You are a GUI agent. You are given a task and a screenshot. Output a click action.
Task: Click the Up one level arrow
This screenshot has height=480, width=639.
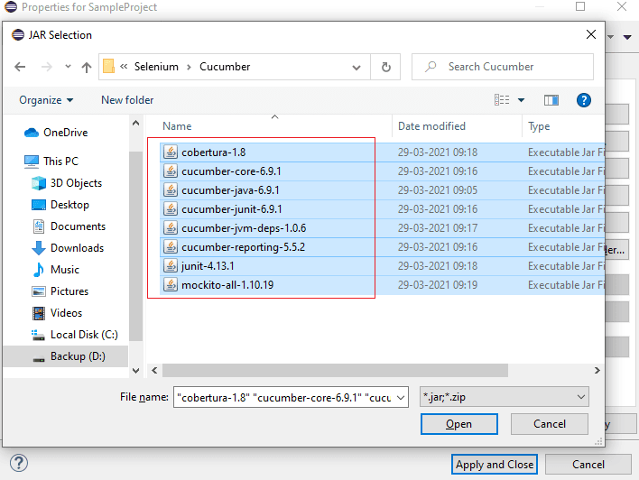point(87,67)
